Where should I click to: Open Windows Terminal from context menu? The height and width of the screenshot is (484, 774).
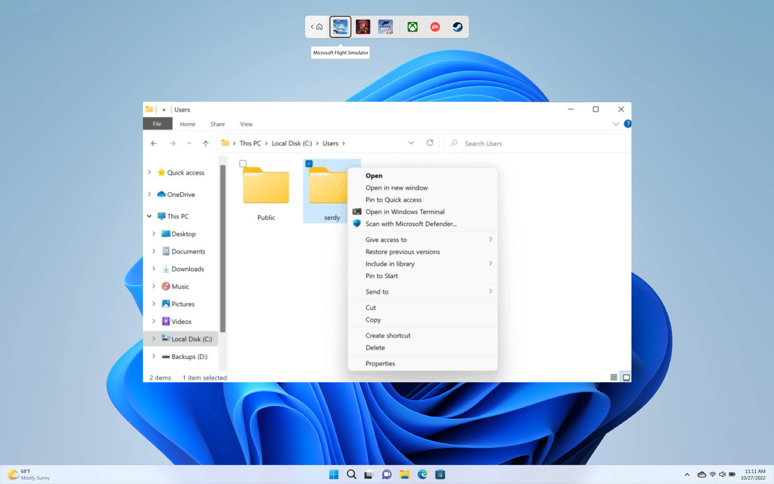(x=404, y=211)
